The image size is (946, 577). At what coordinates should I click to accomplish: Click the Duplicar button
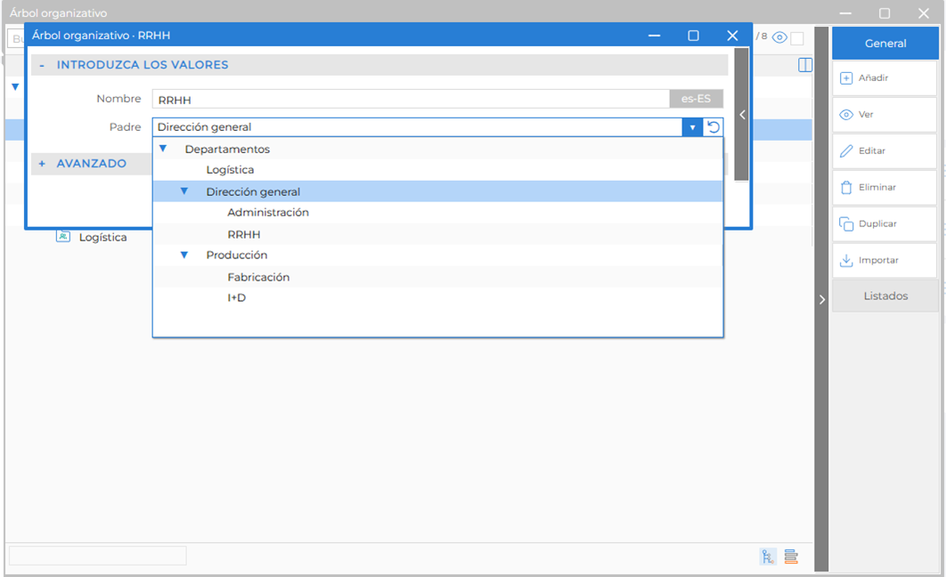click(x=885, y=223)
